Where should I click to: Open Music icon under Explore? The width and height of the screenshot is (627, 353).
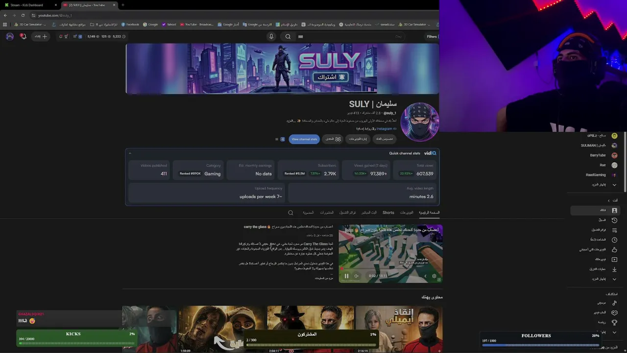click(614, 303)
